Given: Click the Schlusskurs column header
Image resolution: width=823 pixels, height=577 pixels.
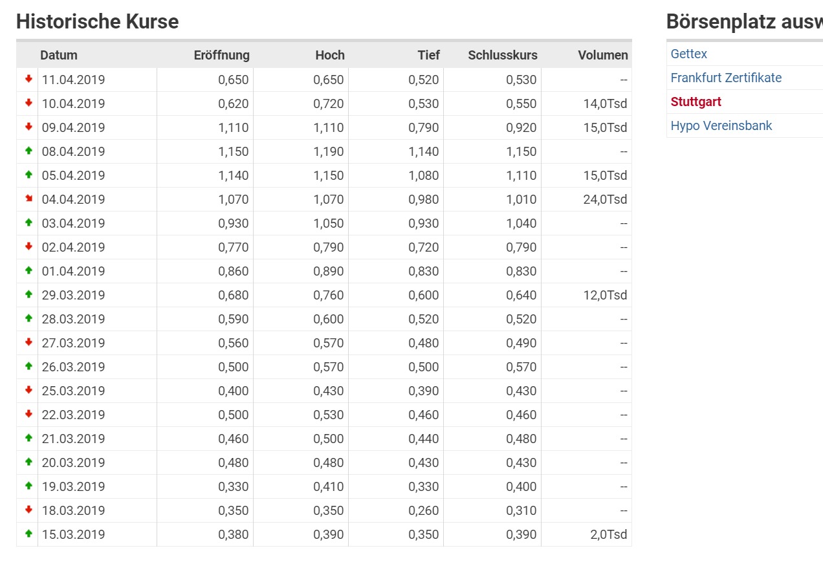Looking at the screenshot, I should [x=503, y=55].
